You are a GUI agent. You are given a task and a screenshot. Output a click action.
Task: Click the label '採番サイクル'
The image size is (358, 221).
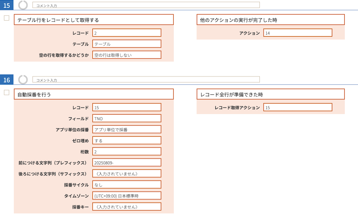[x=77, y=185]
